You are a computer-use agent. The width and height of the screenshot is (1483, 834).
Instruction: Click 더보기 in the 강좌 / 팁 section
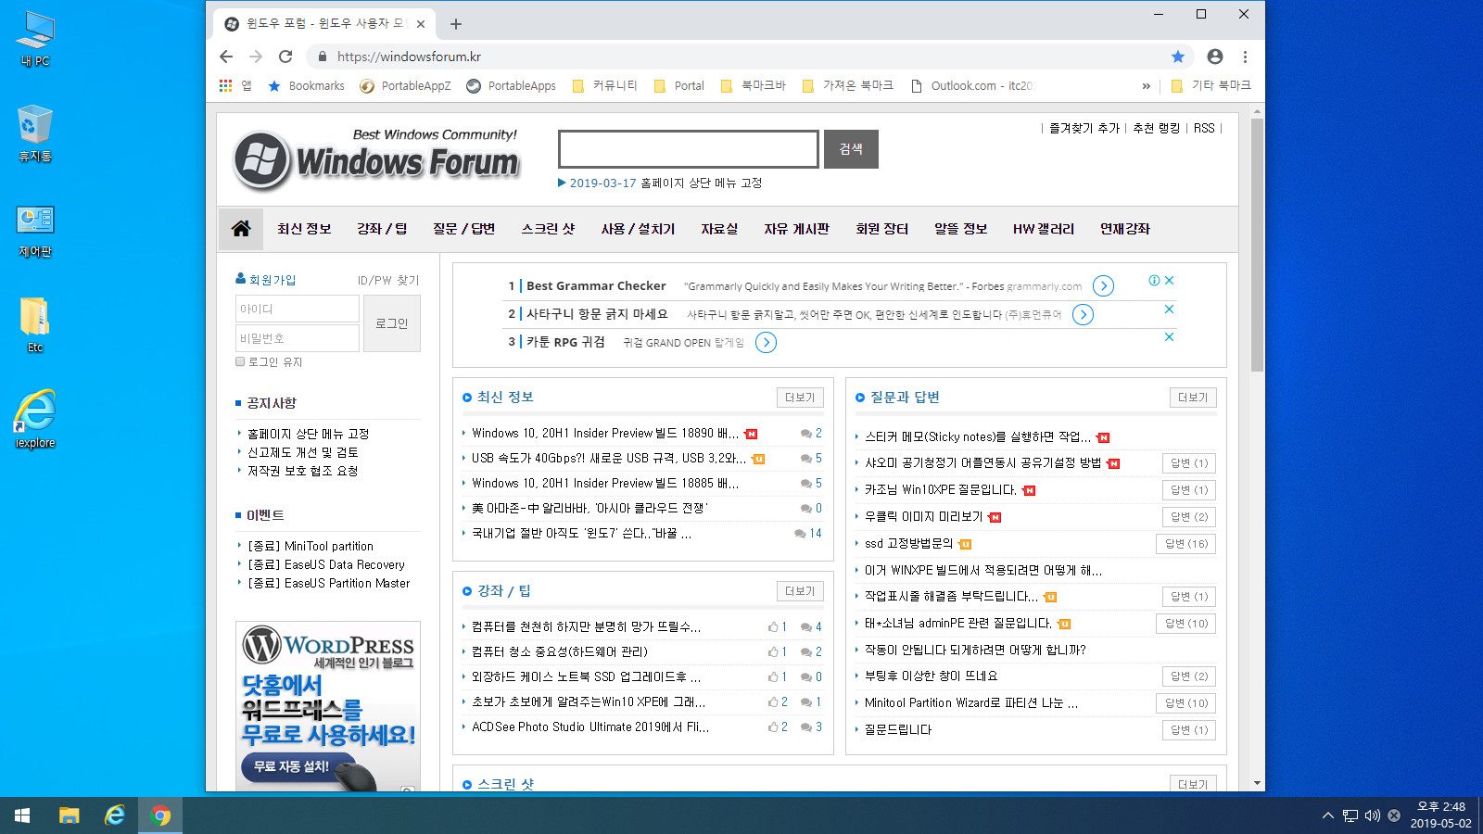(x=800, y=591)
